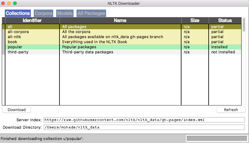Click the 'partial' status of the book row
This screenshot has height=143, width=249.
[225, 42]
